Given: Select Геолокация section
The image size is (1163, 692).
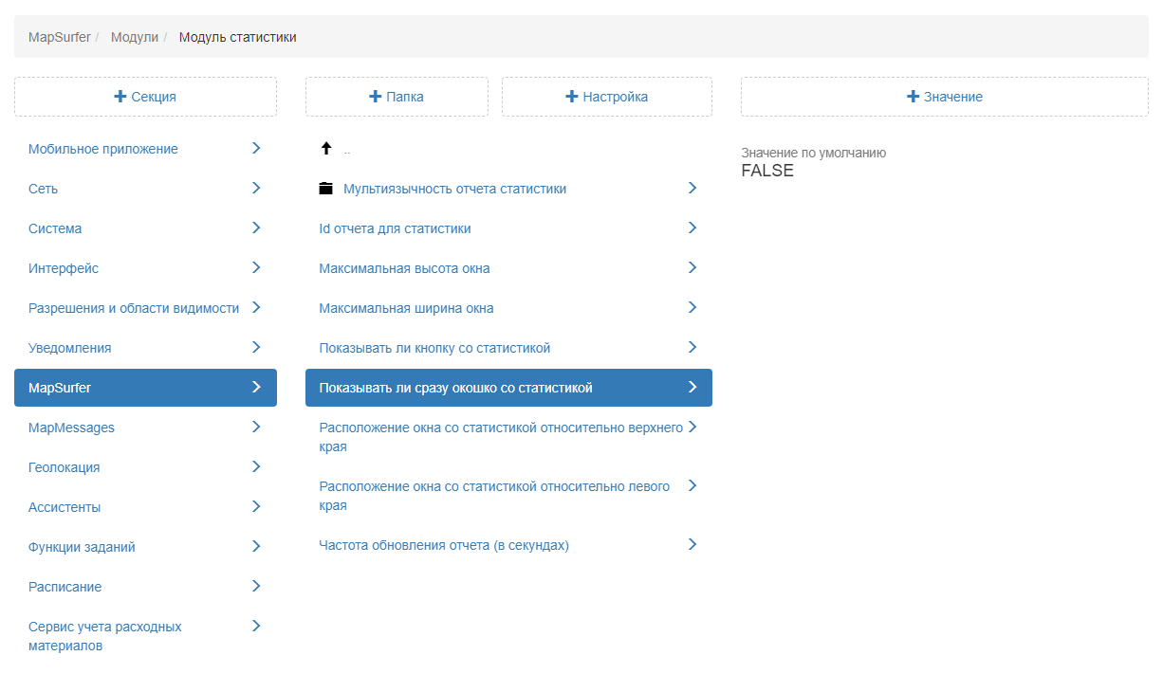Looking at the screenshot, I should [145, 467].
